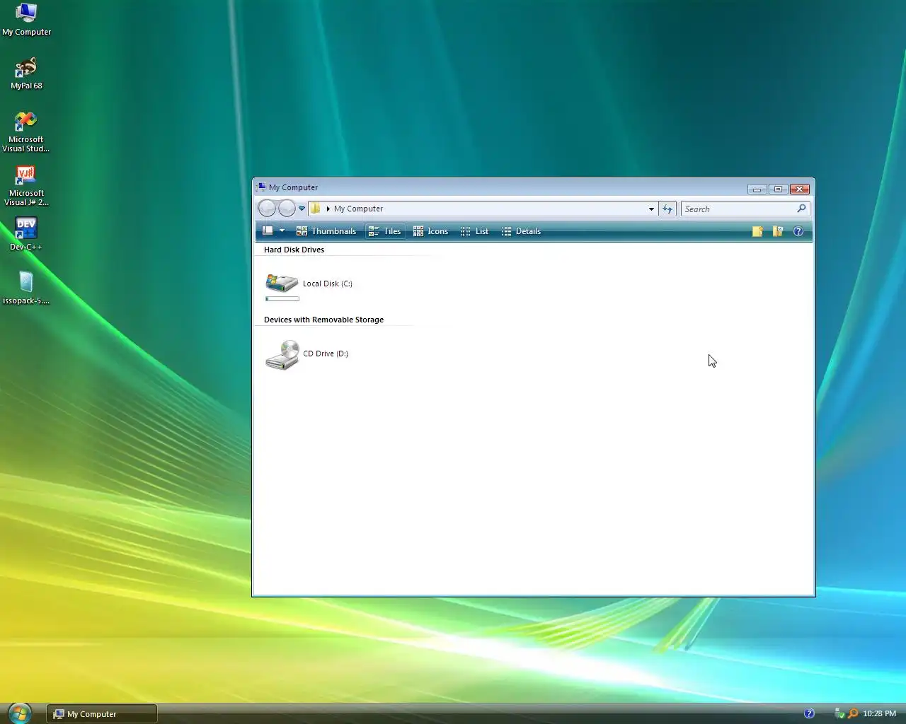Select the My Computer desktop icon
The height and width of the screenshot is (724, 906).
coord(26,20)
